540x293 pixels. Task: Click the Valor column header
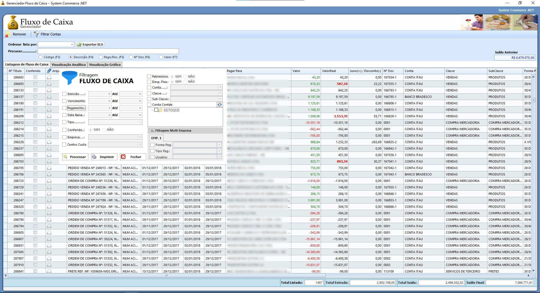(x=306, y=71)
